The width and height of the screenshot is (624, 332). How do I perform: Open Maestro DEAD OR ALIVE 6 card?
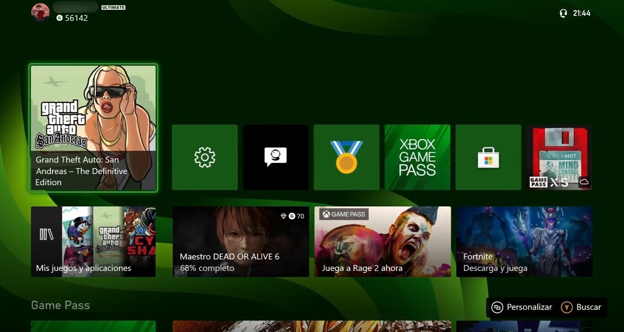(241, 242)
